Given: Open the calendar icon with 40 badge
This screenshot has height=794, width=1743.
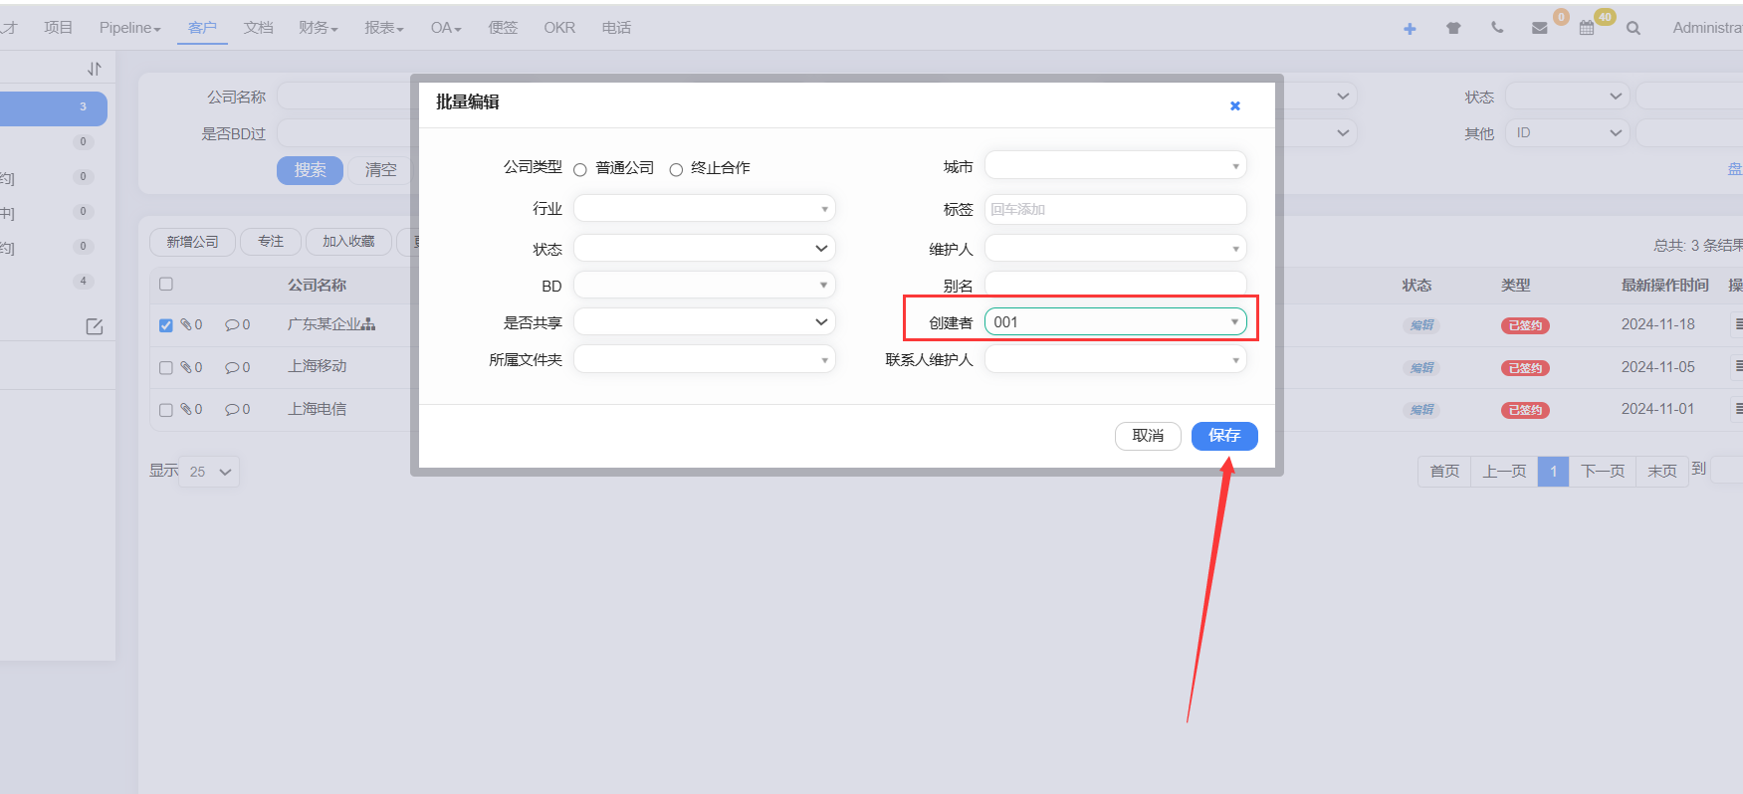Looking at the screenshot, I should point(1587,29).
